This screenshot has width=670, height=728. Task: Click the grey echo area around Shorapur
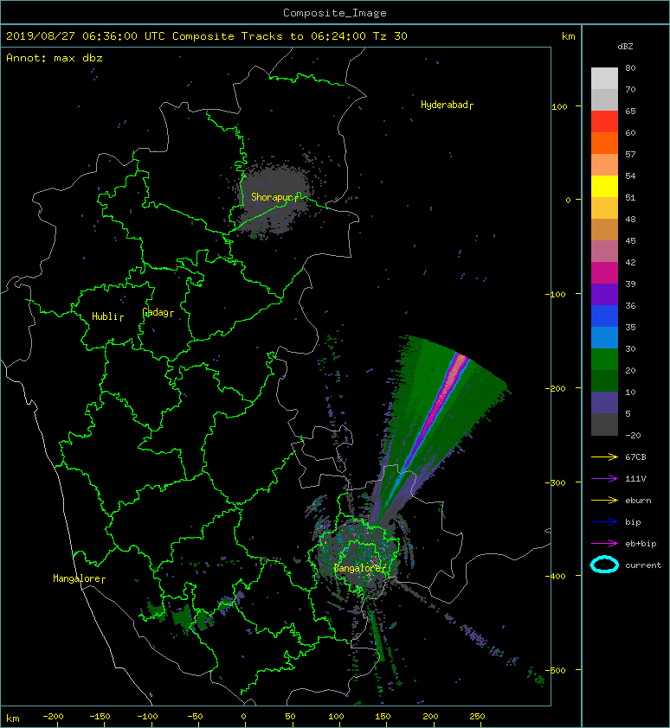coord(274,200)
